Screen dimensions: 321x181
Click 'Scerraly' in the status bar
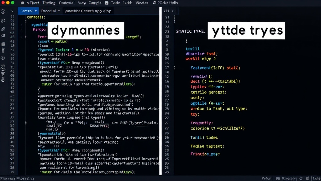[x=289, y=178]
